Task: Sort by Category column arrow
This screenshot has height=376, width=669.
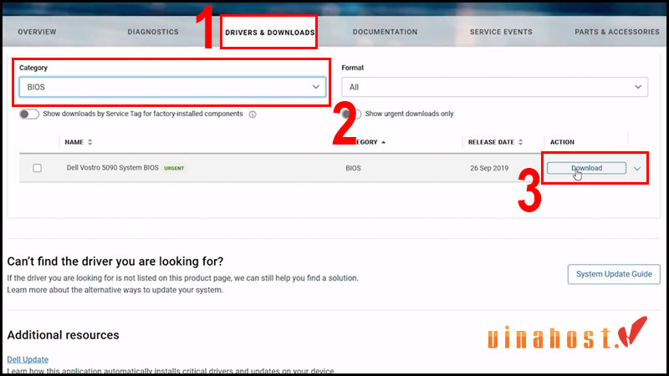Action: (383, 142)
